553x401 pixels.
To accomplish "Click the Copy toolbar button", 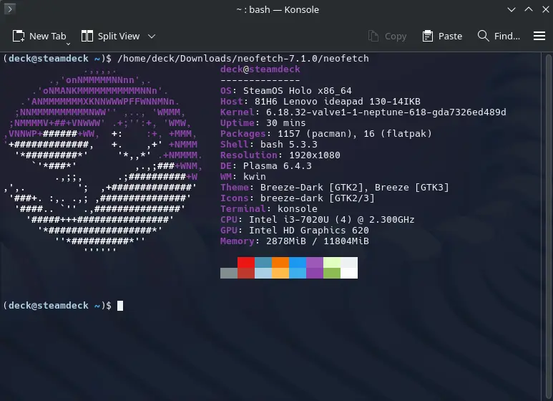I will (387, 36).
